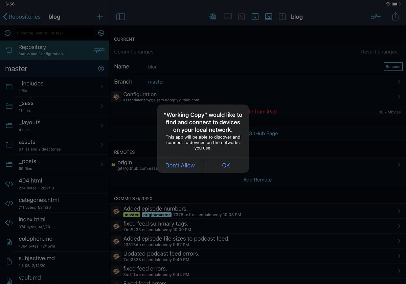This screenshot has height=284, width=406.
Task: Open the GitHub Page link
Action: tap(263, 134)
